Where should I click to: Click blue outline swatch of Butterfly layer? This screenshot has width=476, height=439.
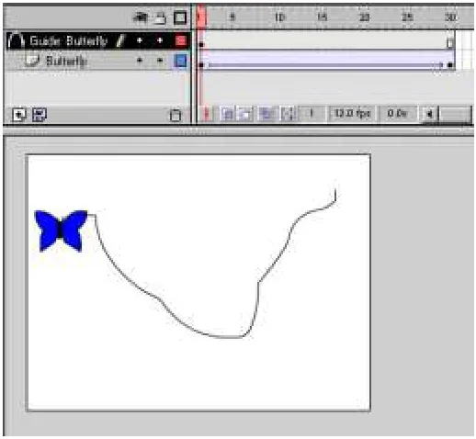tap(180, 61)
